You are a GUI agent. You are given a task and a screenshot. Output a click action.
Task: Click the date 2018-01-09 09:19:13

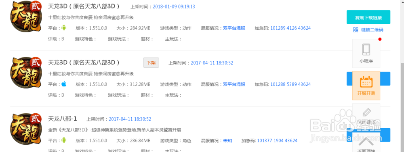pyautogui.click(x=174, y=6)
